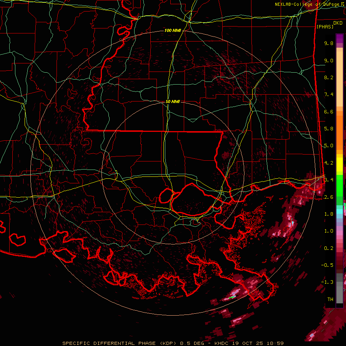The width and height of the screenshot is (346, 346).
Task: Select the 5.8 legend value
Action: [329, 129]
